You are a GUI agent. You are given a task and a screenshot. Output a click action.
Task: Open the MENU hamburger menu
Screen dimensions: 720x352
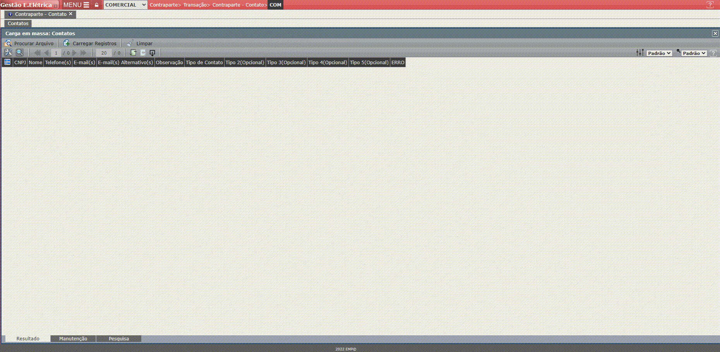coord(76,5)
